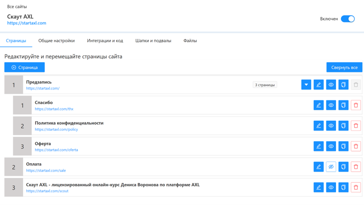Image resolution: width=364 pixels, height=205 pixels.
Task: Go back to Все сайты
Action: pyautogui.click(x=17, y=7)
